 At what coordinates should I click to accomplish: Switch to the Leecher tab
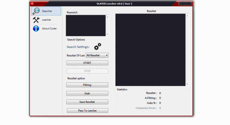(46, 20)
